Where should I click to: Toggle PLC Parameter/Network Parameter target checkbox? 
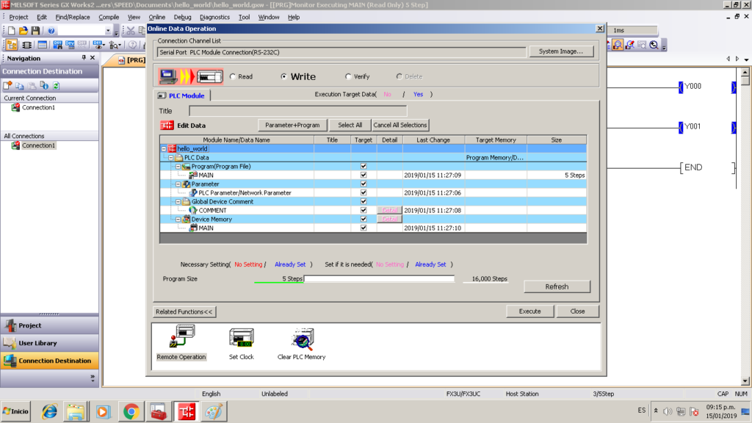click(364, 193)
